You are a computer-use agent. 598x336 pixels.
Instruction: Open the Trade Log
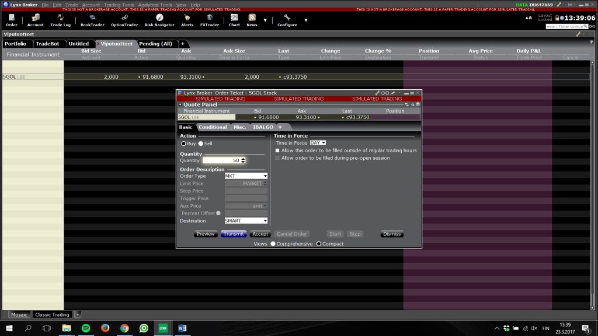pos(60,20)
